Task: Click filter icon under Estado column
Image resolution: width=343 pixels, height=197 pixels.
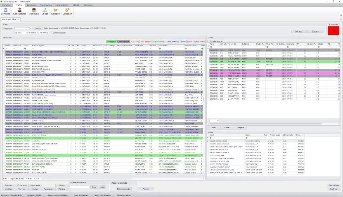Action: click(319, 47)
